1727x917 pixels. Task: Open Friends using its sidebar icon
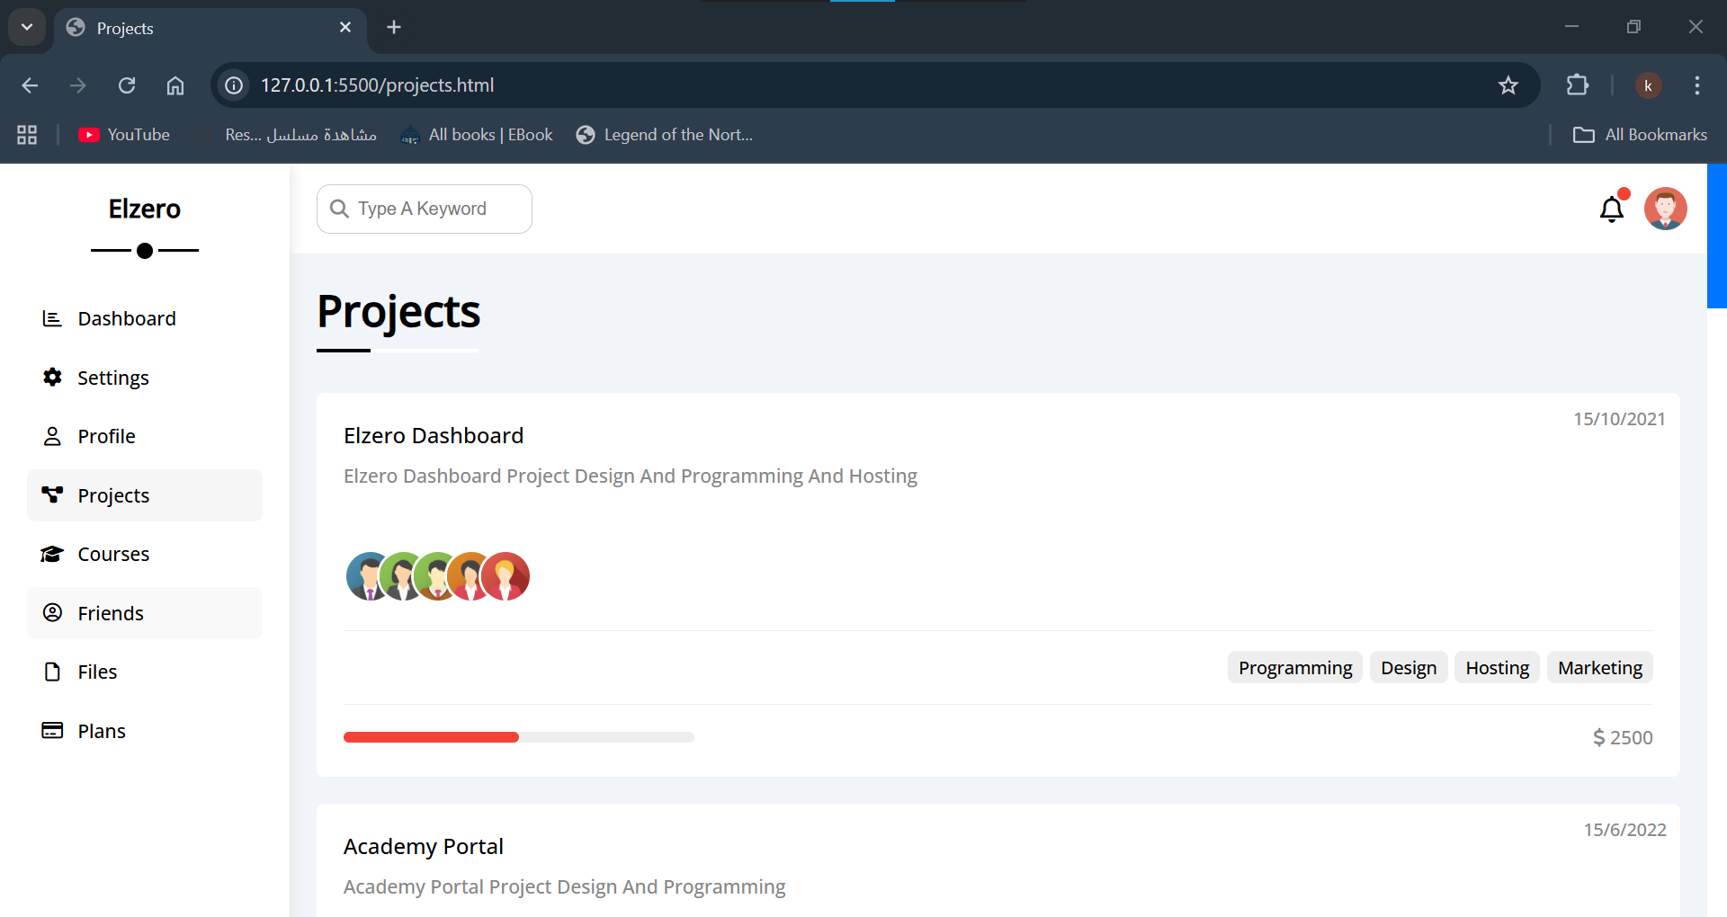[51, 612]
